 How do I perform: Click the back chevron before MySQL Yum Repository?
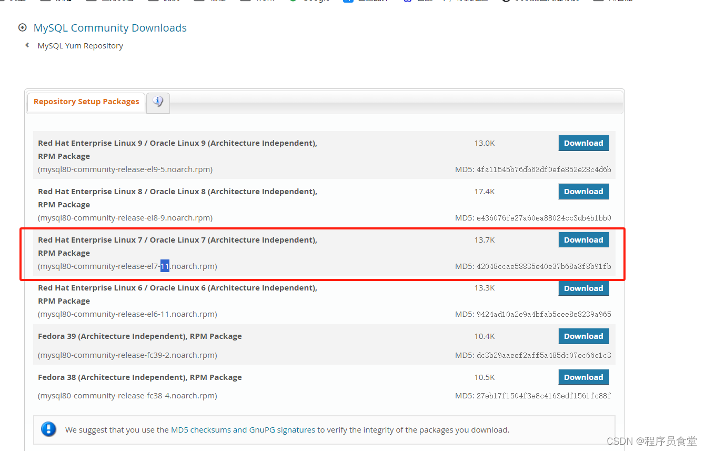[x=27, y=46]
